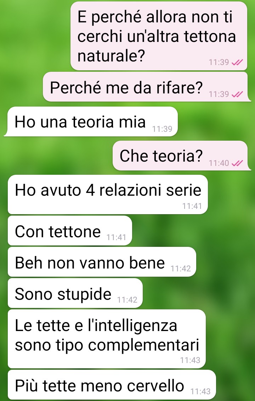This screenshot has height=401, width=255.
Task: Tap checkmarks on 'un'altra tettona naturale?' message
Action: point(237,62)
